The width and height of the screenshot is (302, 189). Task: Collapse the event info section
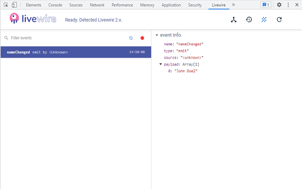(x=157, y=35)
